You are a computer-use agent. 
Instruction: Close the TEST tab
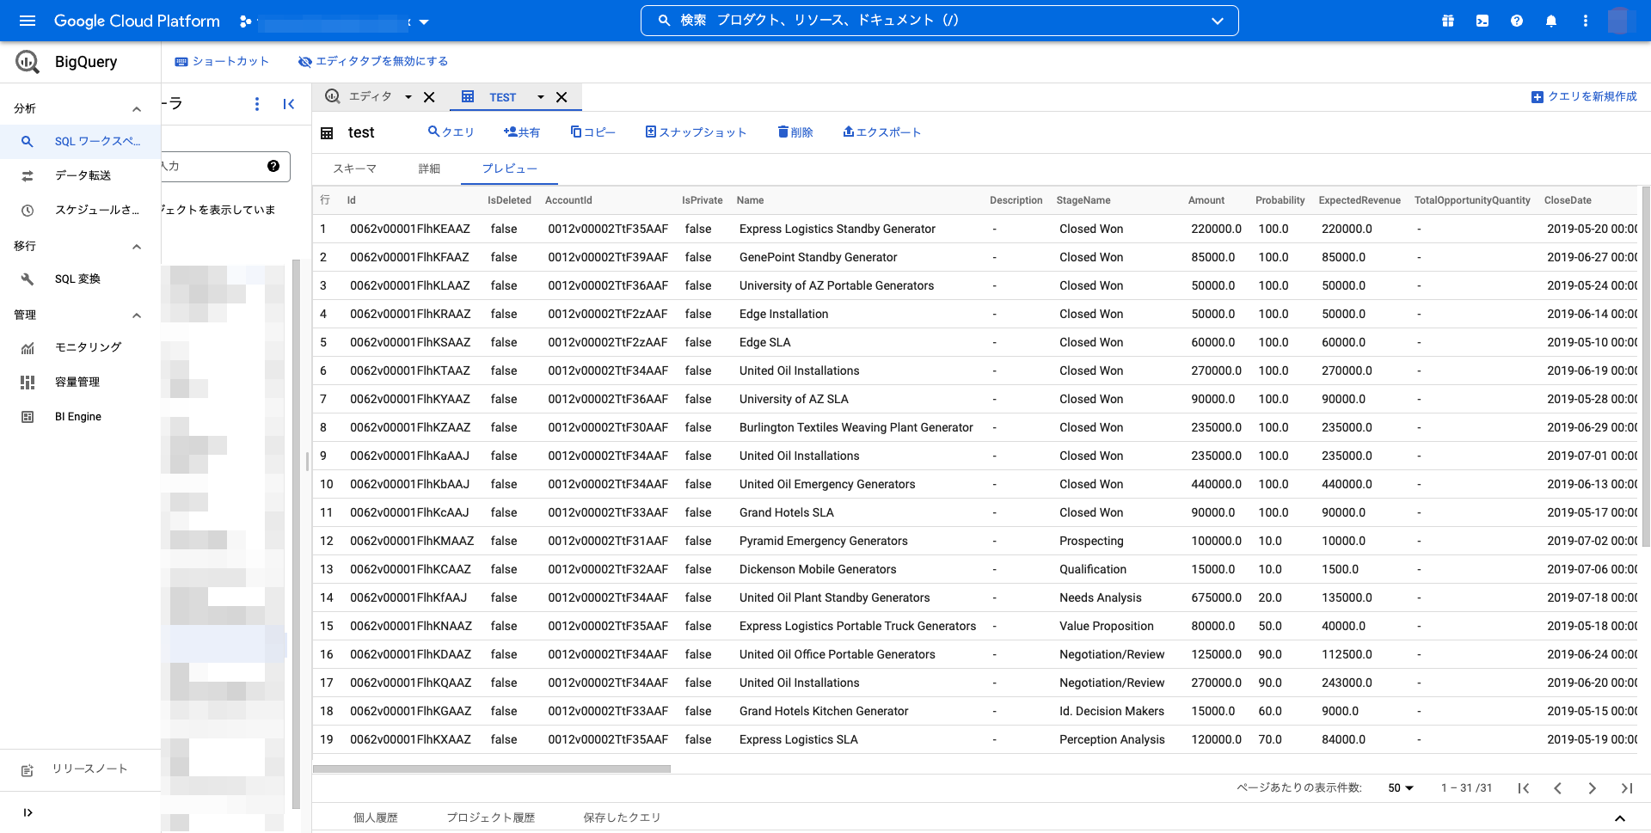click(562, 97)
